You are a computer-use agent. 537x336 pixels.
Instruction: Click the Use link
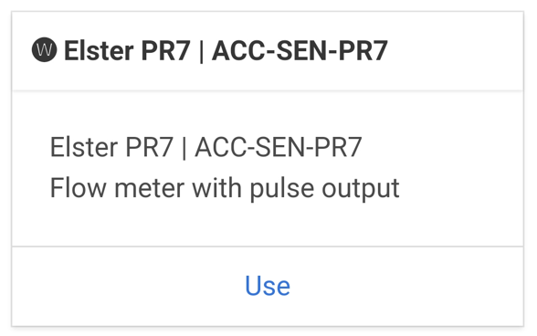coord(268,286)
